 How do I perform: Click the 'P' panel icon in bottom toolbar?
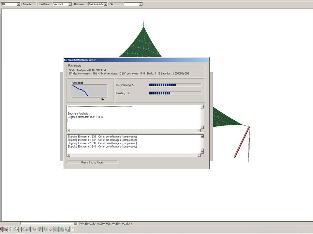(5, 229)
